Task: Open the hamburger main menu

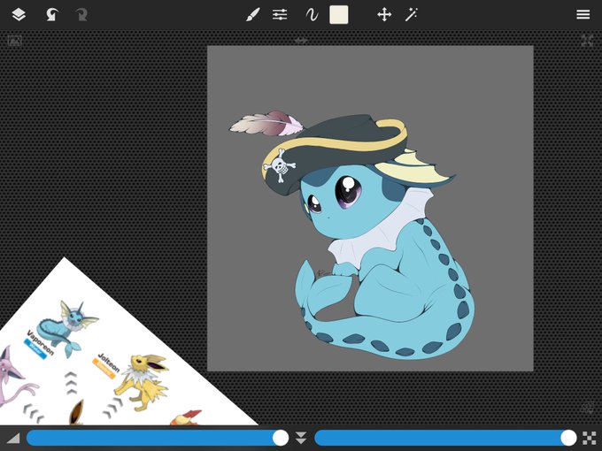Action: pos(583,14)
